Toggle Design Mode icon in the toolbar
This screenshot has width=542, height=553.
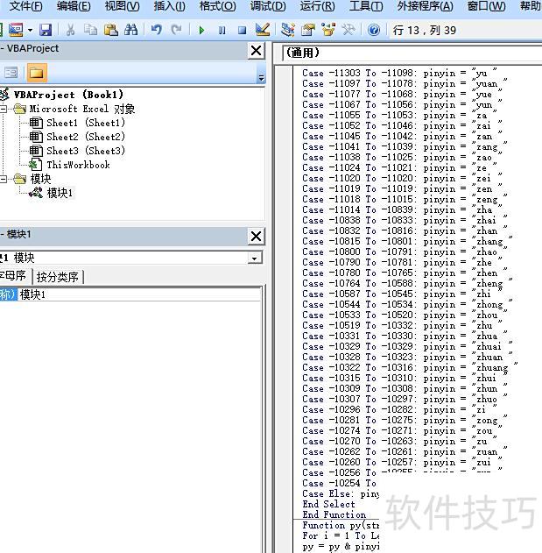(262, 30)
